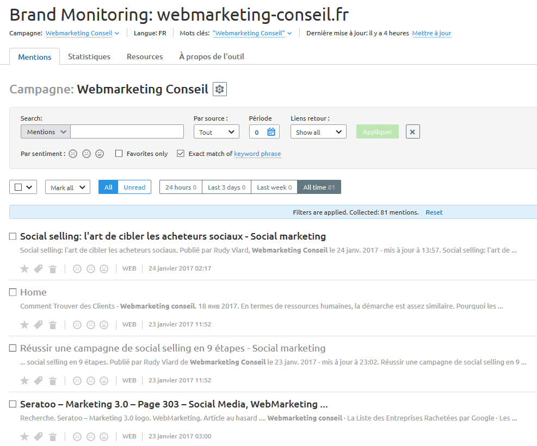Filter mentions by Last 3 days
This screenshot has height=446, width=537.
(x=227, y=187)
